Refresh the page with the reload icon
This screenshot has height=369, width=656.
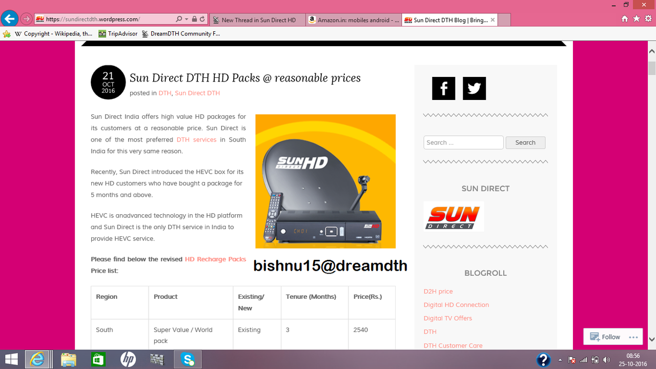202,19
